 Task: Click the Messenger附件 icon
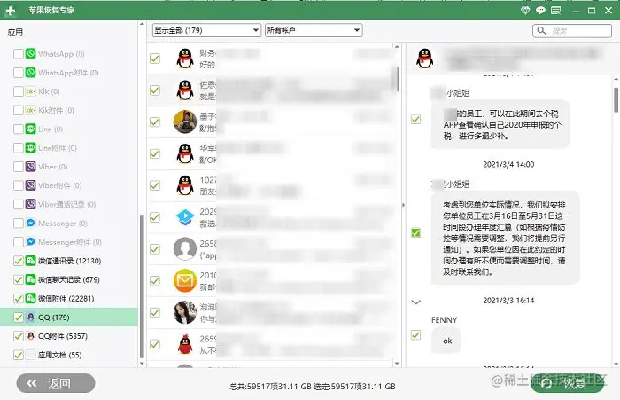click(30, 242)
